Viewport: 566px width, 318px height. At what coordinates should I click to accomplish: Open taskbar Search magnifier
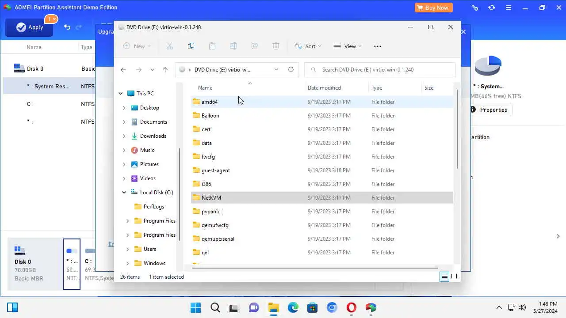215,307
